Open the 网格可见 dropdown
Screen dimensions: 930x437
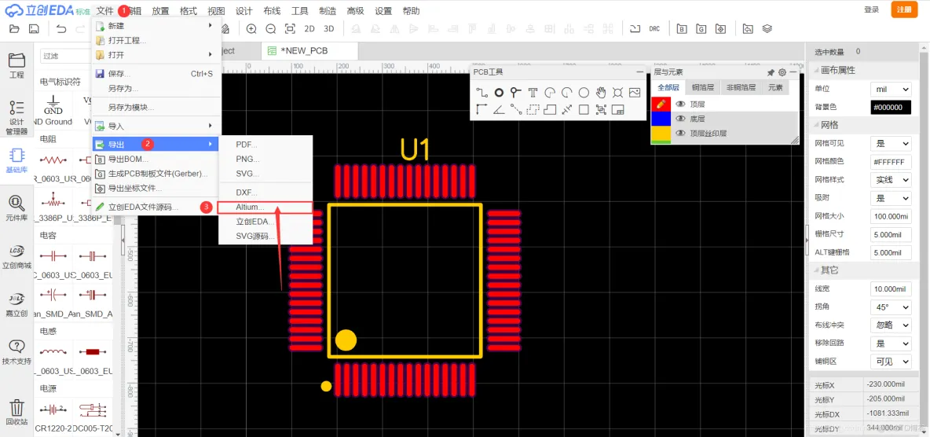pos(891,143)
